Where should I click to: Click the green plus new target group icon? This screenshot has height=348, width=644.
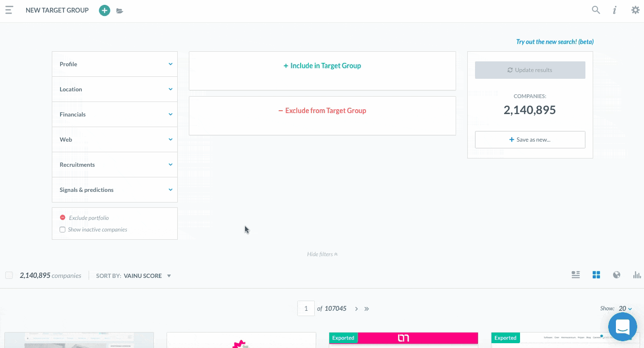tap(105, 10)
